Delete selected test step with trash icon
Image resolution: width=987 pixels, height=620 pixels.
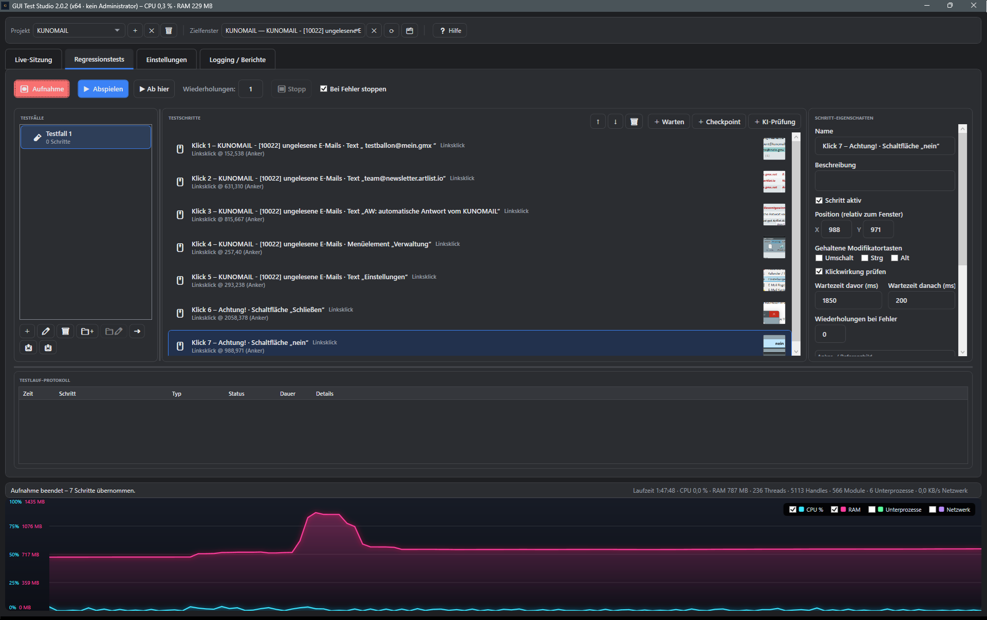click(x=634, y=122)
